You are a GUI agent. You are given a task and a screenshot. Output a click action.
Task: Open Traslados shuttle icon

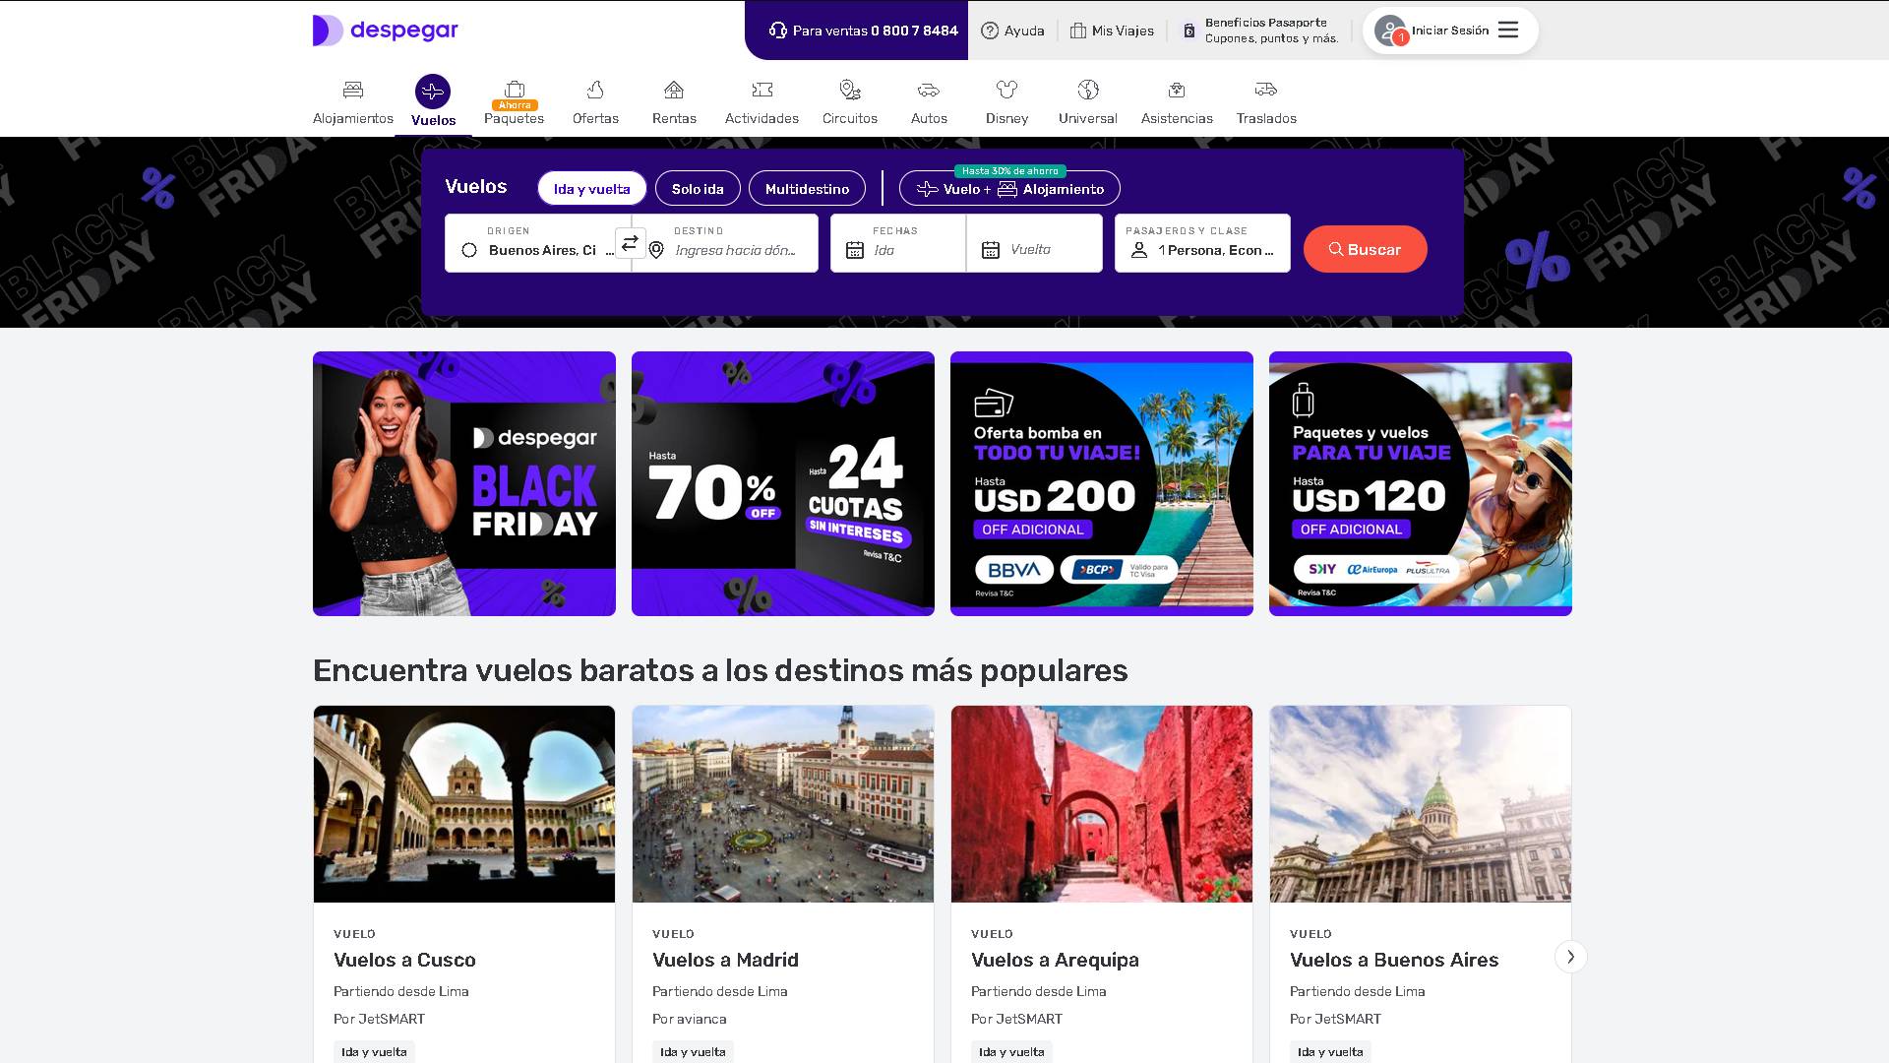(1266, 90)
